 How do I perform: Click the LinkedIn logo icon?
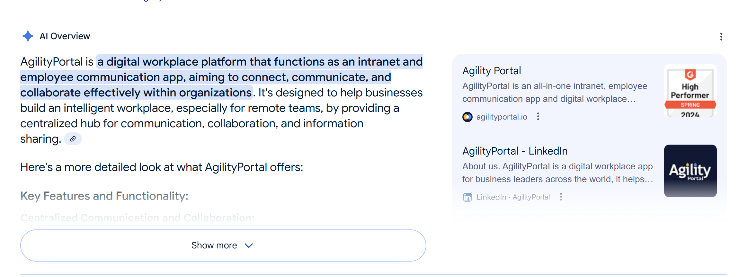tap(467, 197)
